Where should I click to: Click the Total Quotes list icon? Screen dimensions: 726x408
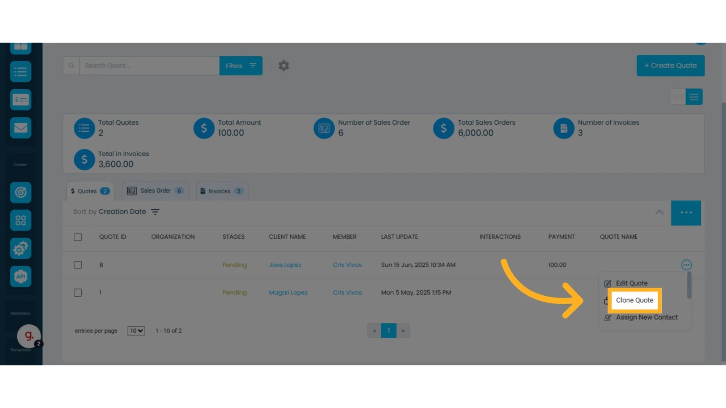pyautogui.click(x=84, y=128)
